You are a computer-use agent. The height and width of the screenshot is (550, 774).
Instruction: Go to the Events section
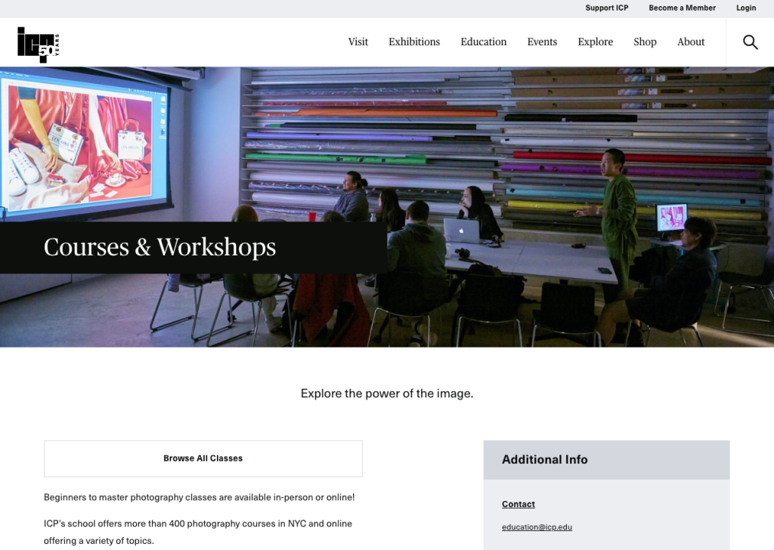click(x=542, y=42)
